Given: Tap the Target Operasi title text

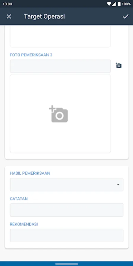Looking at the screenshot, I should pyautogui.click(x=44, y=17).
